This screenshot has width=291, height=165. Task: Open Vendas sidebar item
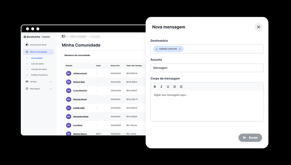pyautogui.click(x=33, y=81)
